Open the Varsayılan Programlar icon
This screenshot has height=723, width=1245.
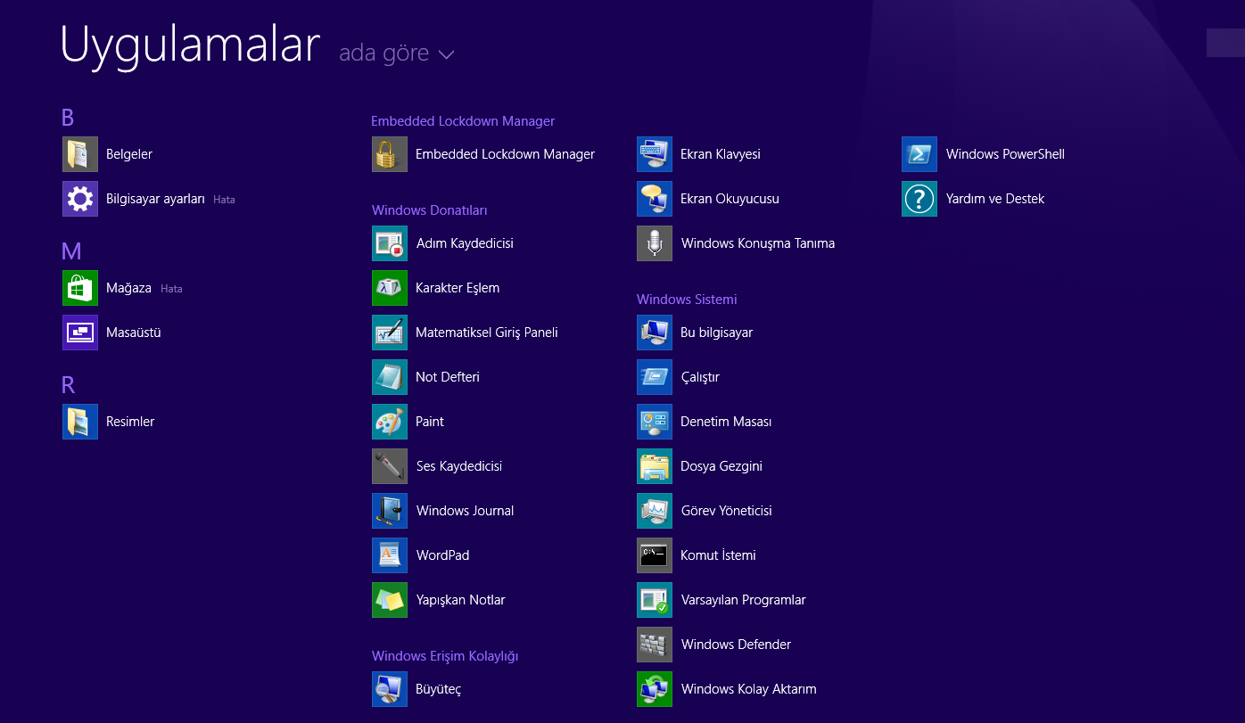(655, 600)
